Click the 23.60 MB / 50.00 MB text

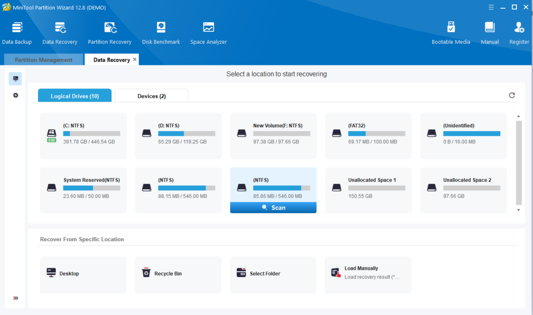[86, 196]
